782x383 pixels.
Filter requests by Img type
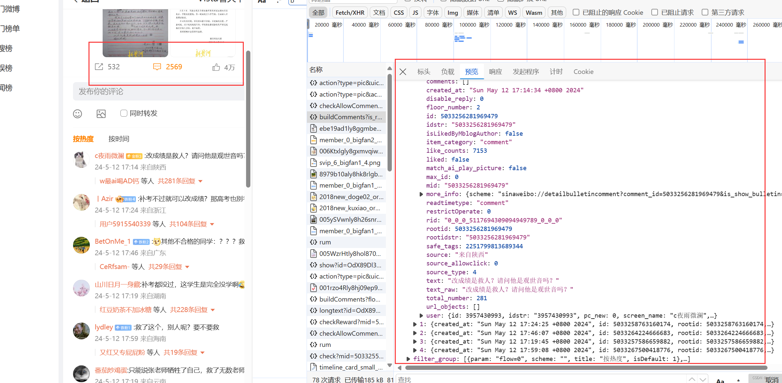click(x=453, y=12)
